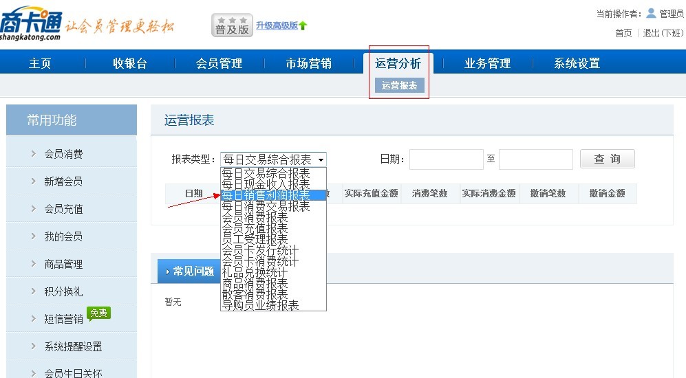Click the chevron beside 会员消费
Screen dimensions: 686x378
(x=34, y=154)
